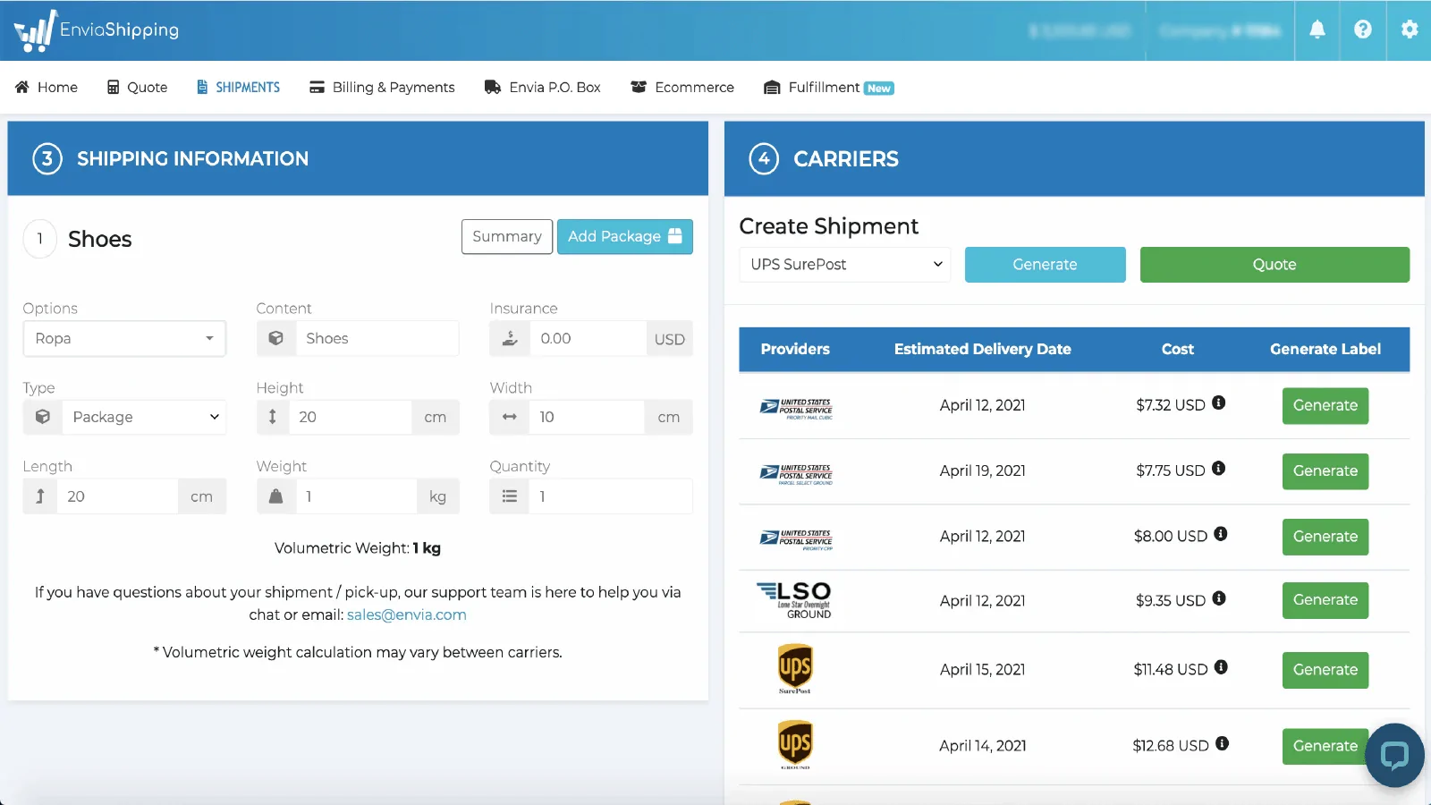The width and height of the screenshot is (1431, 805).
Task: Click the Height input field
Action: pyautogui.click(x=351, y=417)
